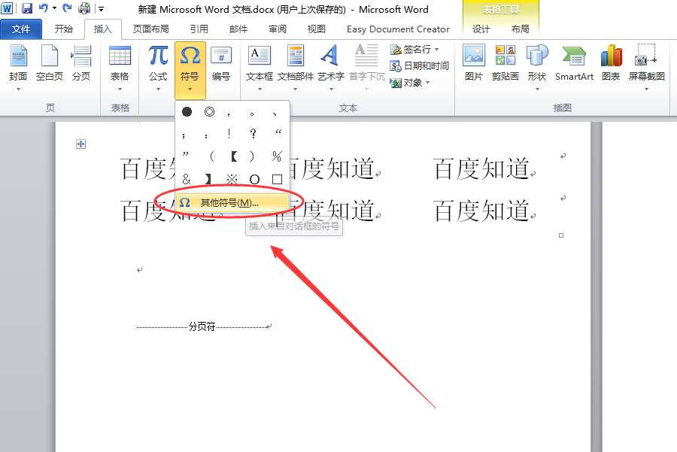Insert the percent % symbol
The height and width of the screenshot is (452, 677).
277,156
